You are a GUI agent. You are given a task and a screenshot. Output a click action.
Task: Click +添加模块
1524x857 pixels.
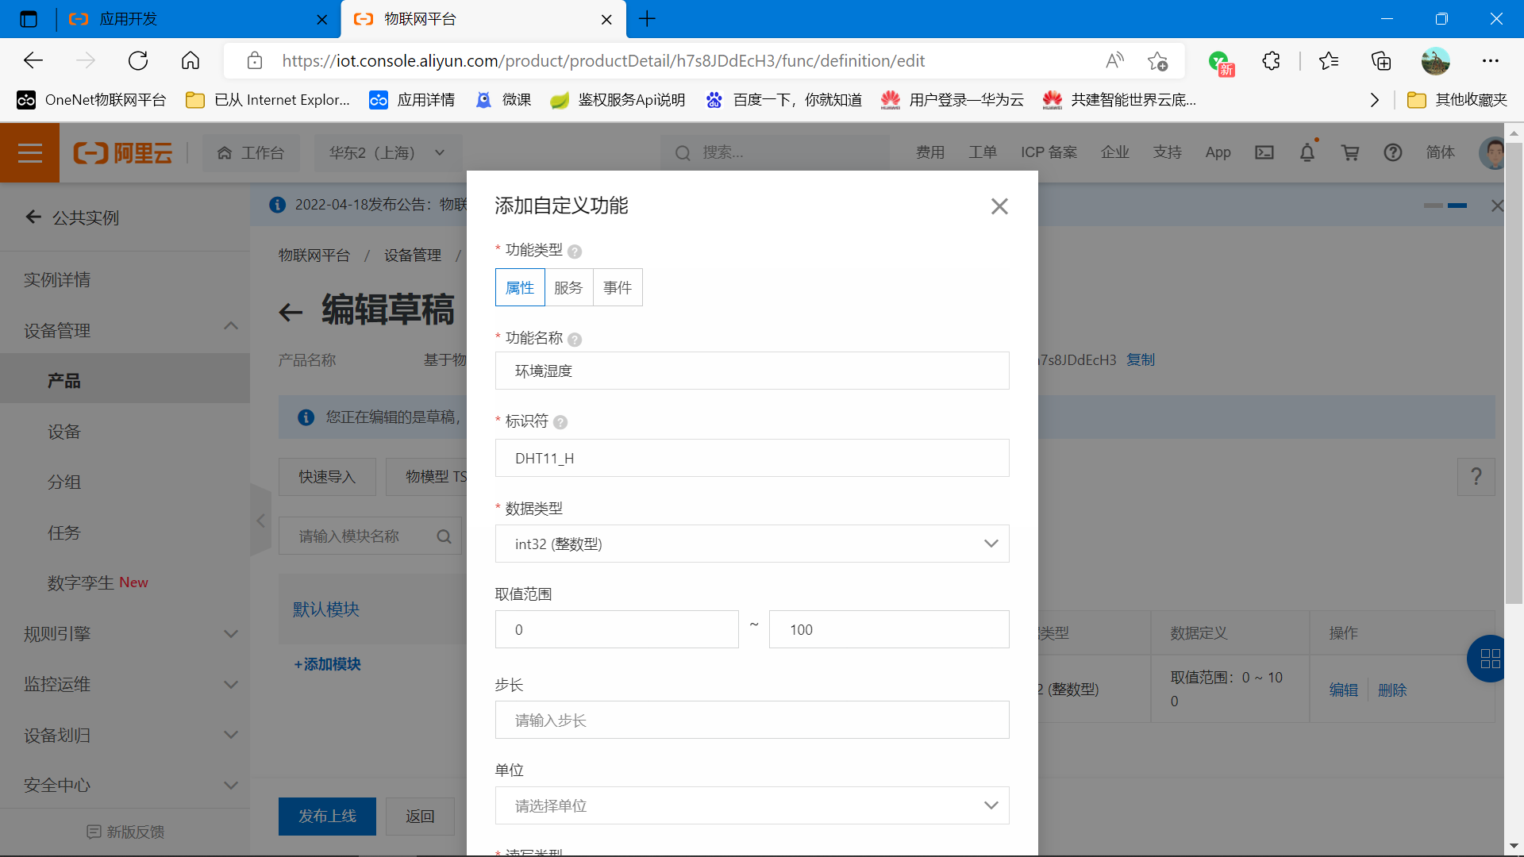327,664
